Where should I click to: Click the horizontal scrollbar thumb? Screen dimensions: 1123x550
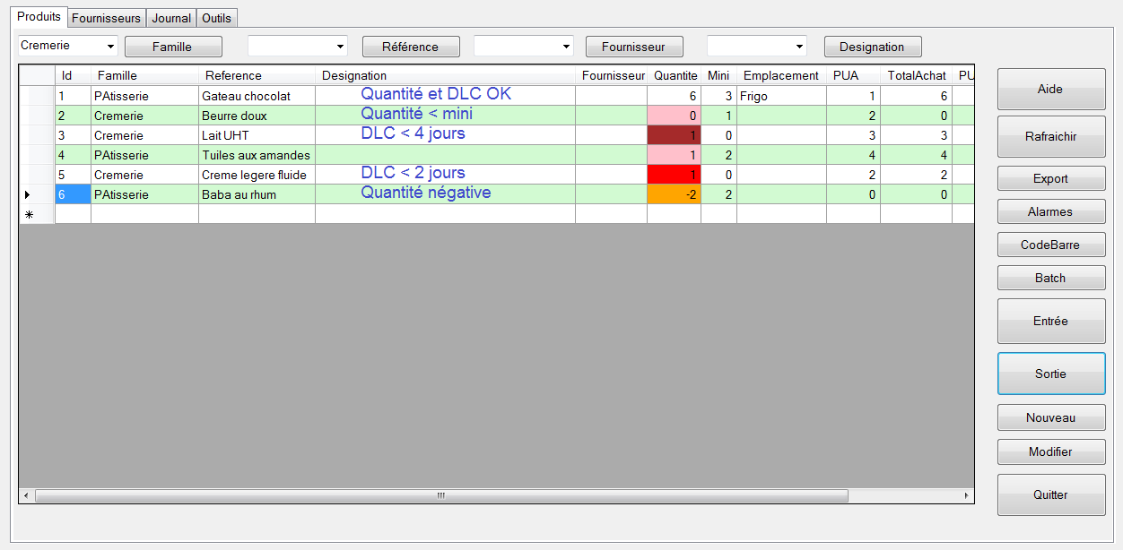[440, 495]
